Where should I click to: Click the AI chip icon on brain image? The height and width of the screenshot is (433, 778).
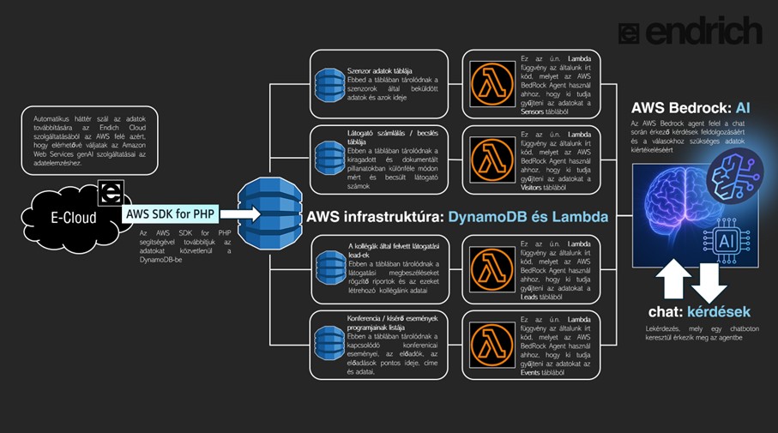[726, 241]
